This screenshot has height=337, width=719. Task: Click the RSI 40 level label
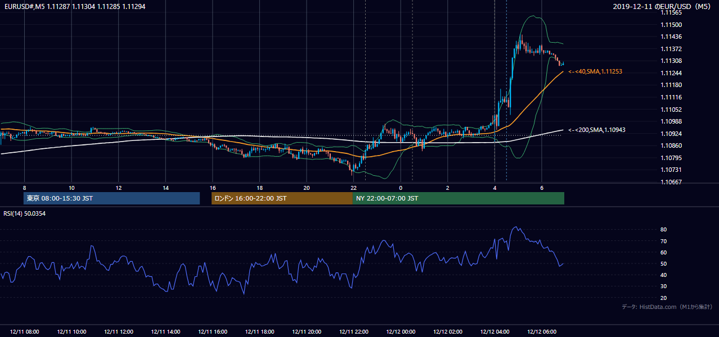click(664, 275)
